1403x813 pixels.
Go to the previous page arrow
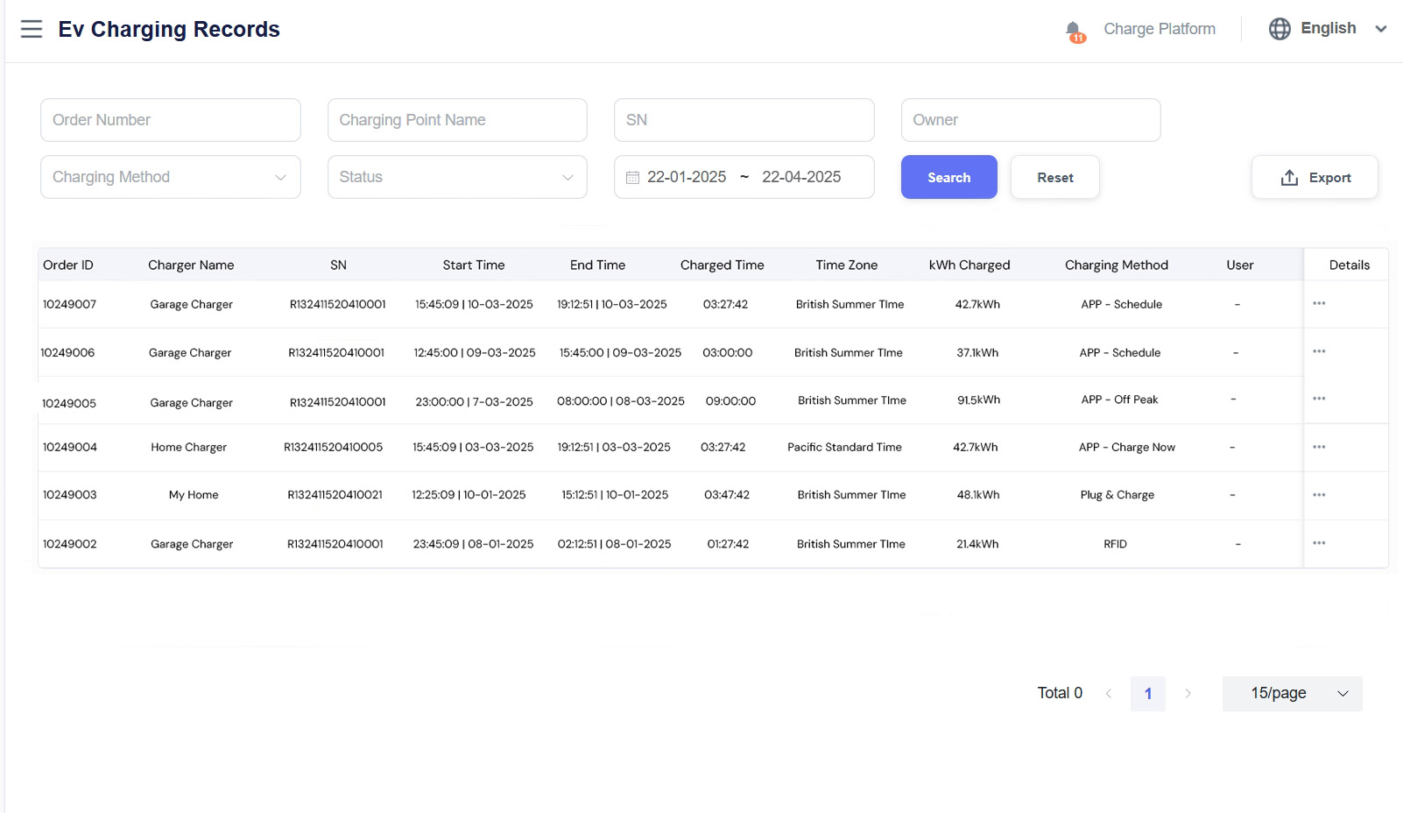click(1109, 694)
